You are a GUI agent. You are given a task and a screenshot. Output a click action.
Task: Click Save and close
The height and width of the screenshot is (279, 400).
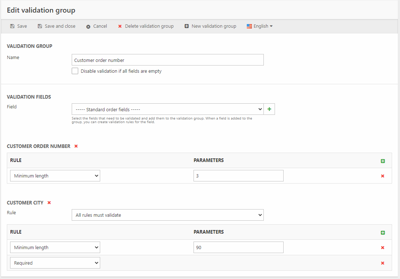(x=57, y=26)
